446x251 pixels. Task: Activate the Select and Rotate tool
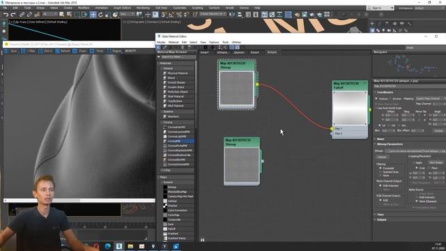pyautogui.click(x=100, y=15)
